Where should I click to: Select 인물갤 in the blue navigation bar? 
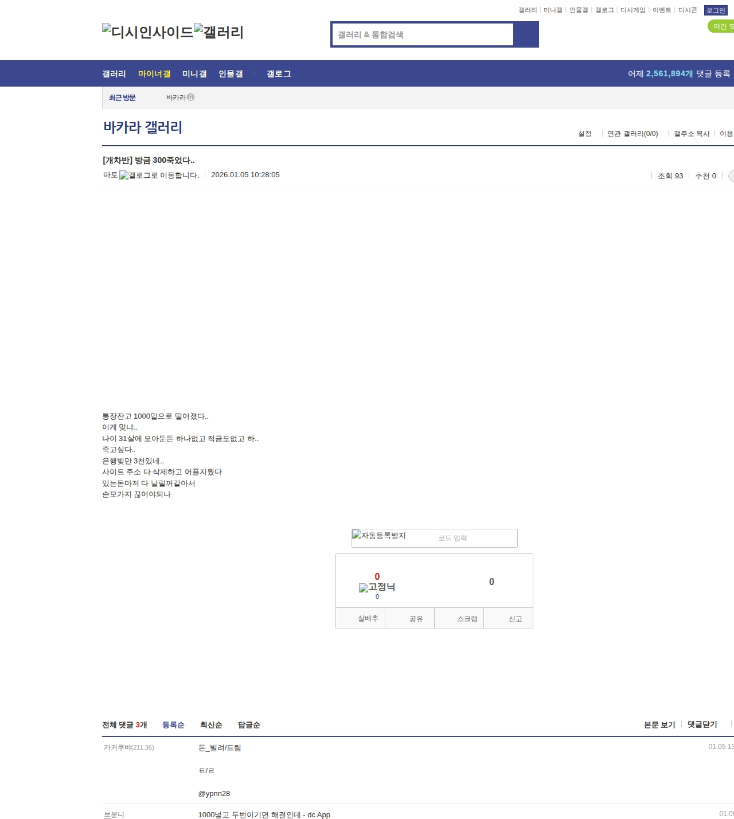[x=231, y=73]
